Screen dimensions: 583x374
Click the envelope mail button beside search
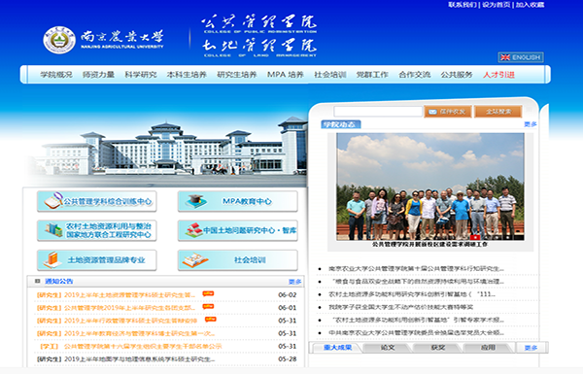point(448,112)
